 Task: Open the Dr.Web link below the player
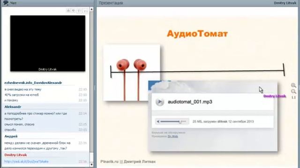click(x=173, y=136)
